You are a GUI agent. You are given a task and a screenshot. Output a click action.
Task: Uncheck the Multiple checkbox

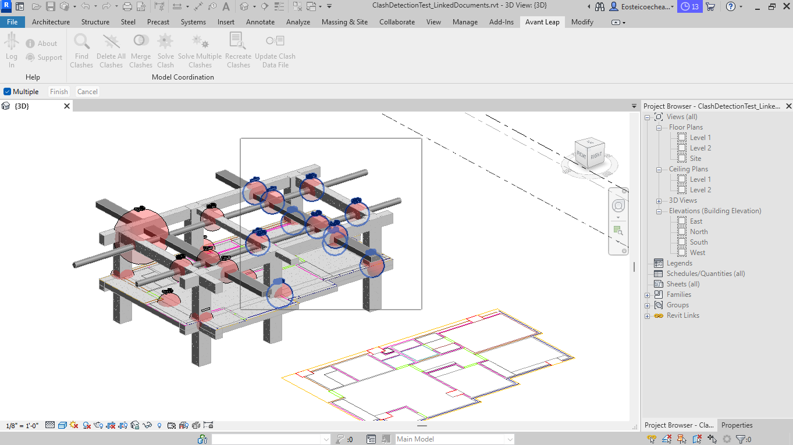click(x=8, y=92)
